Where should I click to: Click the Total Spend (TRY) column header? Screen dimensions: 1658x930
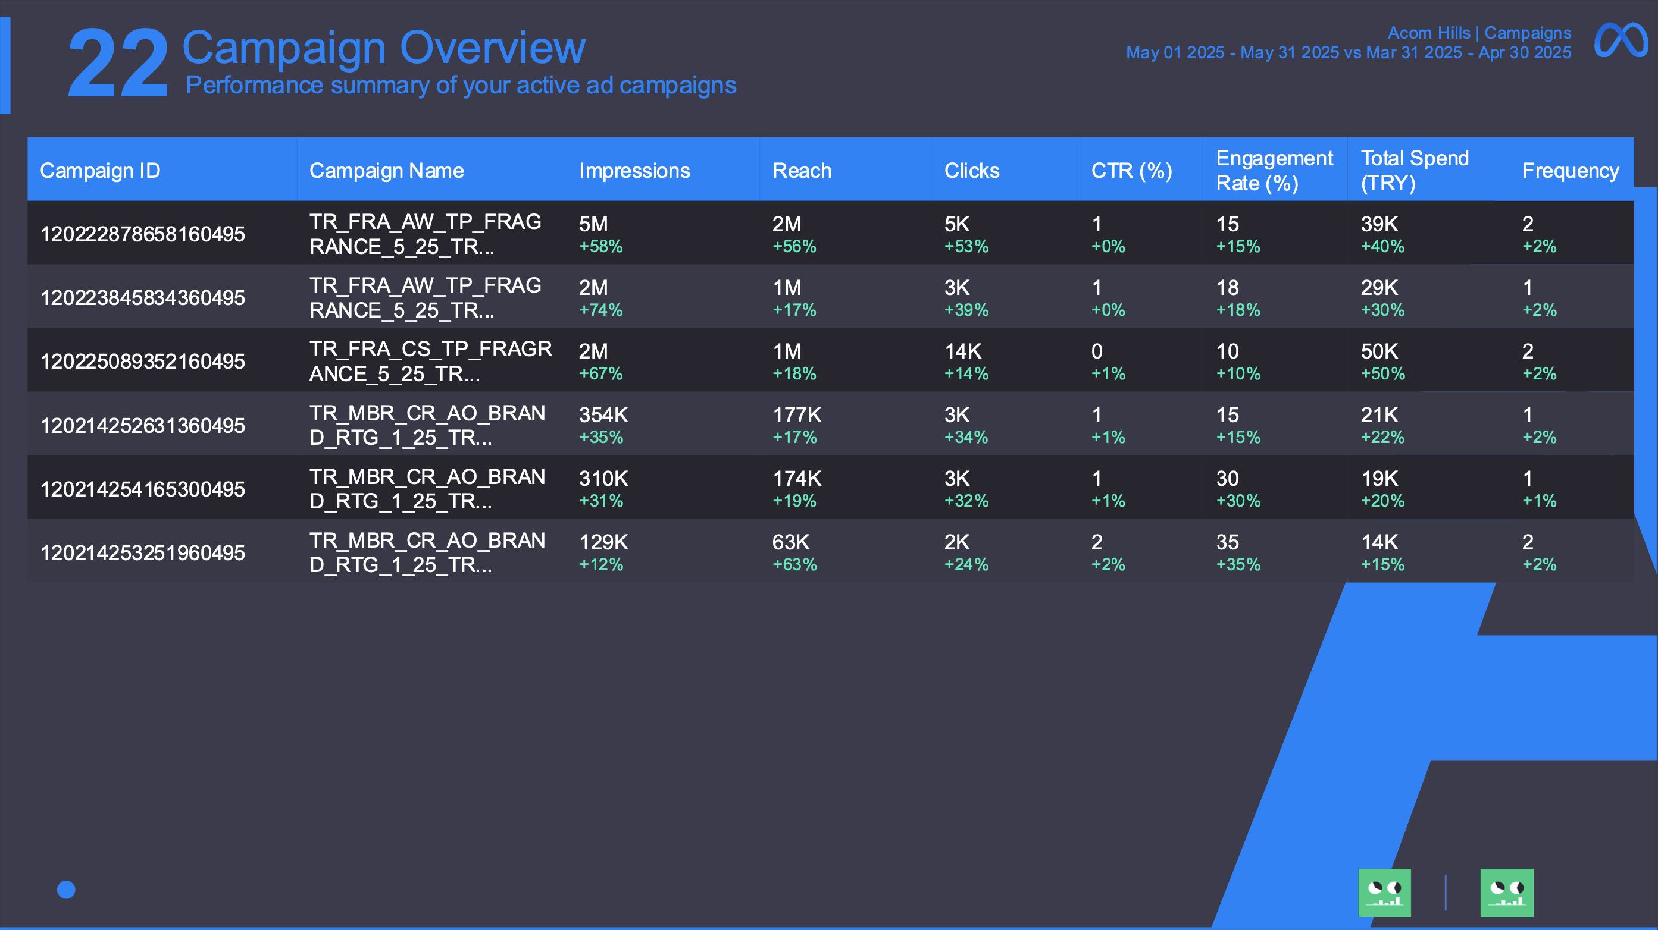(x=1415, y=171)
